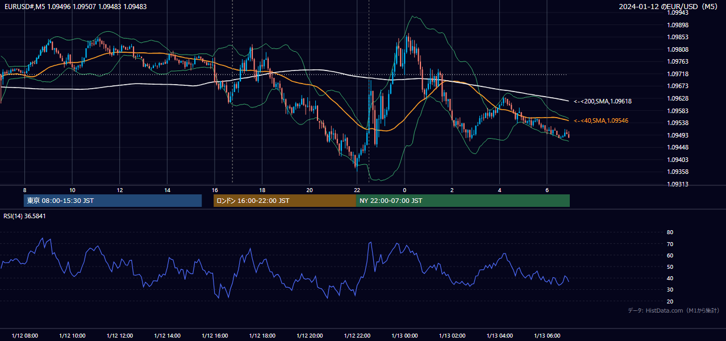Click the HistData.com data source credit
Viewport: 726px width, 341px height.
point(674,310)
